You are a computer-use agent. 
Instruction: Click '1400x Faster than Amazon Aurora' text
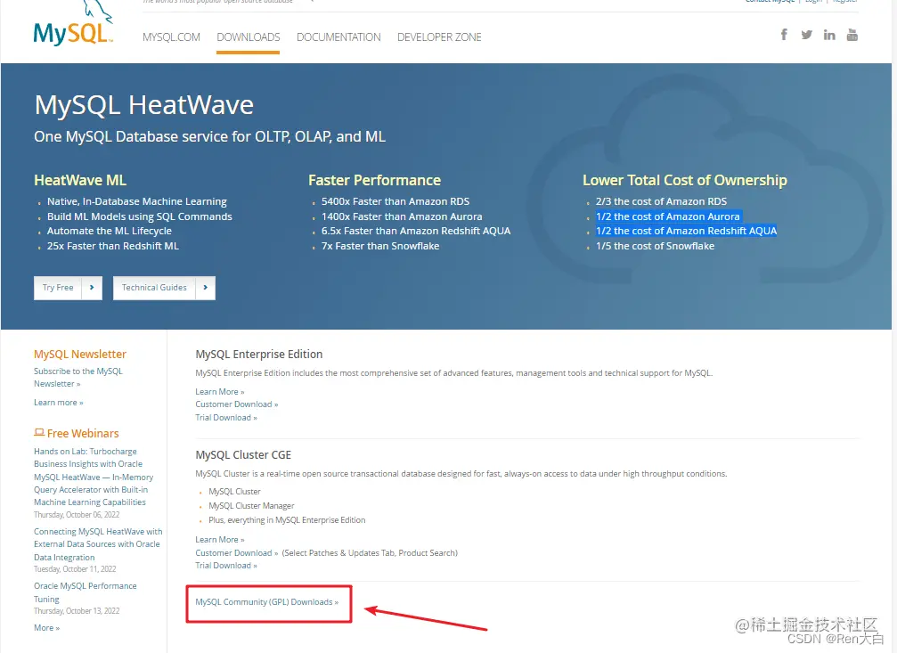click(x=402, y=216)
